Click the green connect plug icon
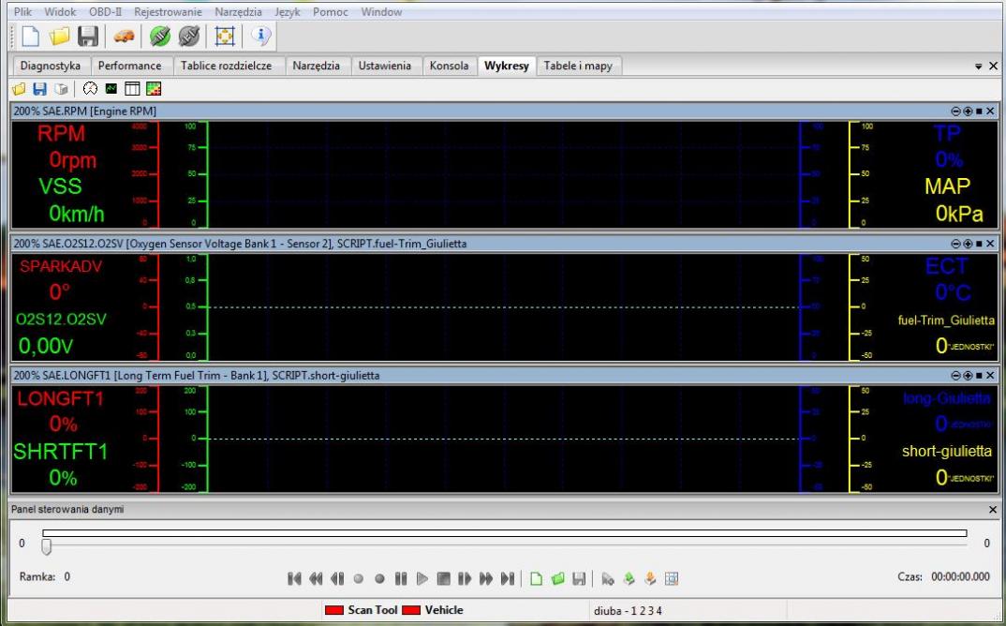 coord(160,37)
